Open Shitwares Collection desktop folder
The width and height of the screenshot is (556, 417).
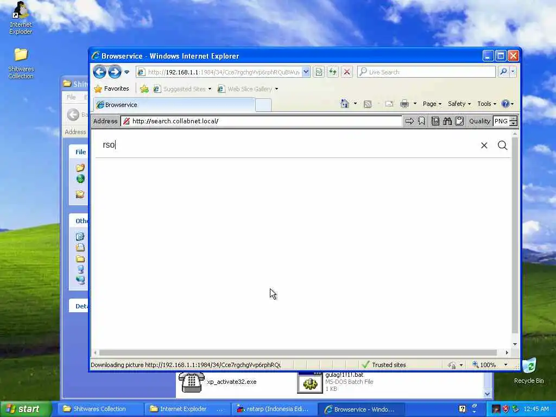[21, 63]
